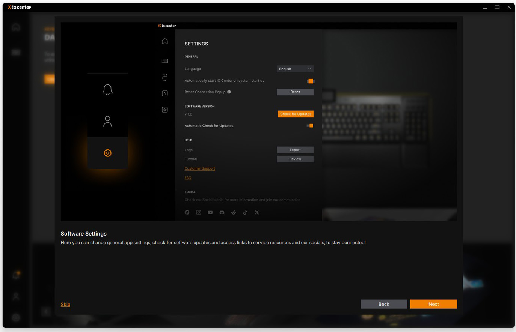516x332 pixels.
Task: Open the YouTube social icon
Action: coord(210,212)
